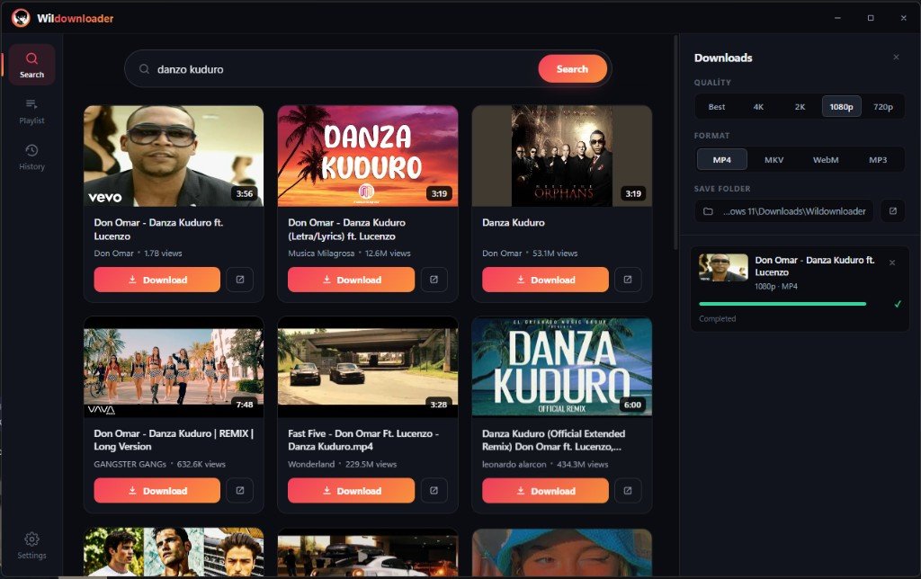Click the Wildownloader logo icon
Screen dimensions: 921x579
click(22, 18)
